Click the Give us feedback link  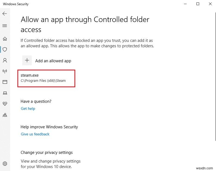pos(35,134)
